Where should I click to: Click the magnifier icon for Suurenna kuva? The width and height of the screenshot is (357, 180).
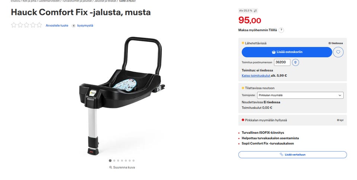click(x=111, y=167)
